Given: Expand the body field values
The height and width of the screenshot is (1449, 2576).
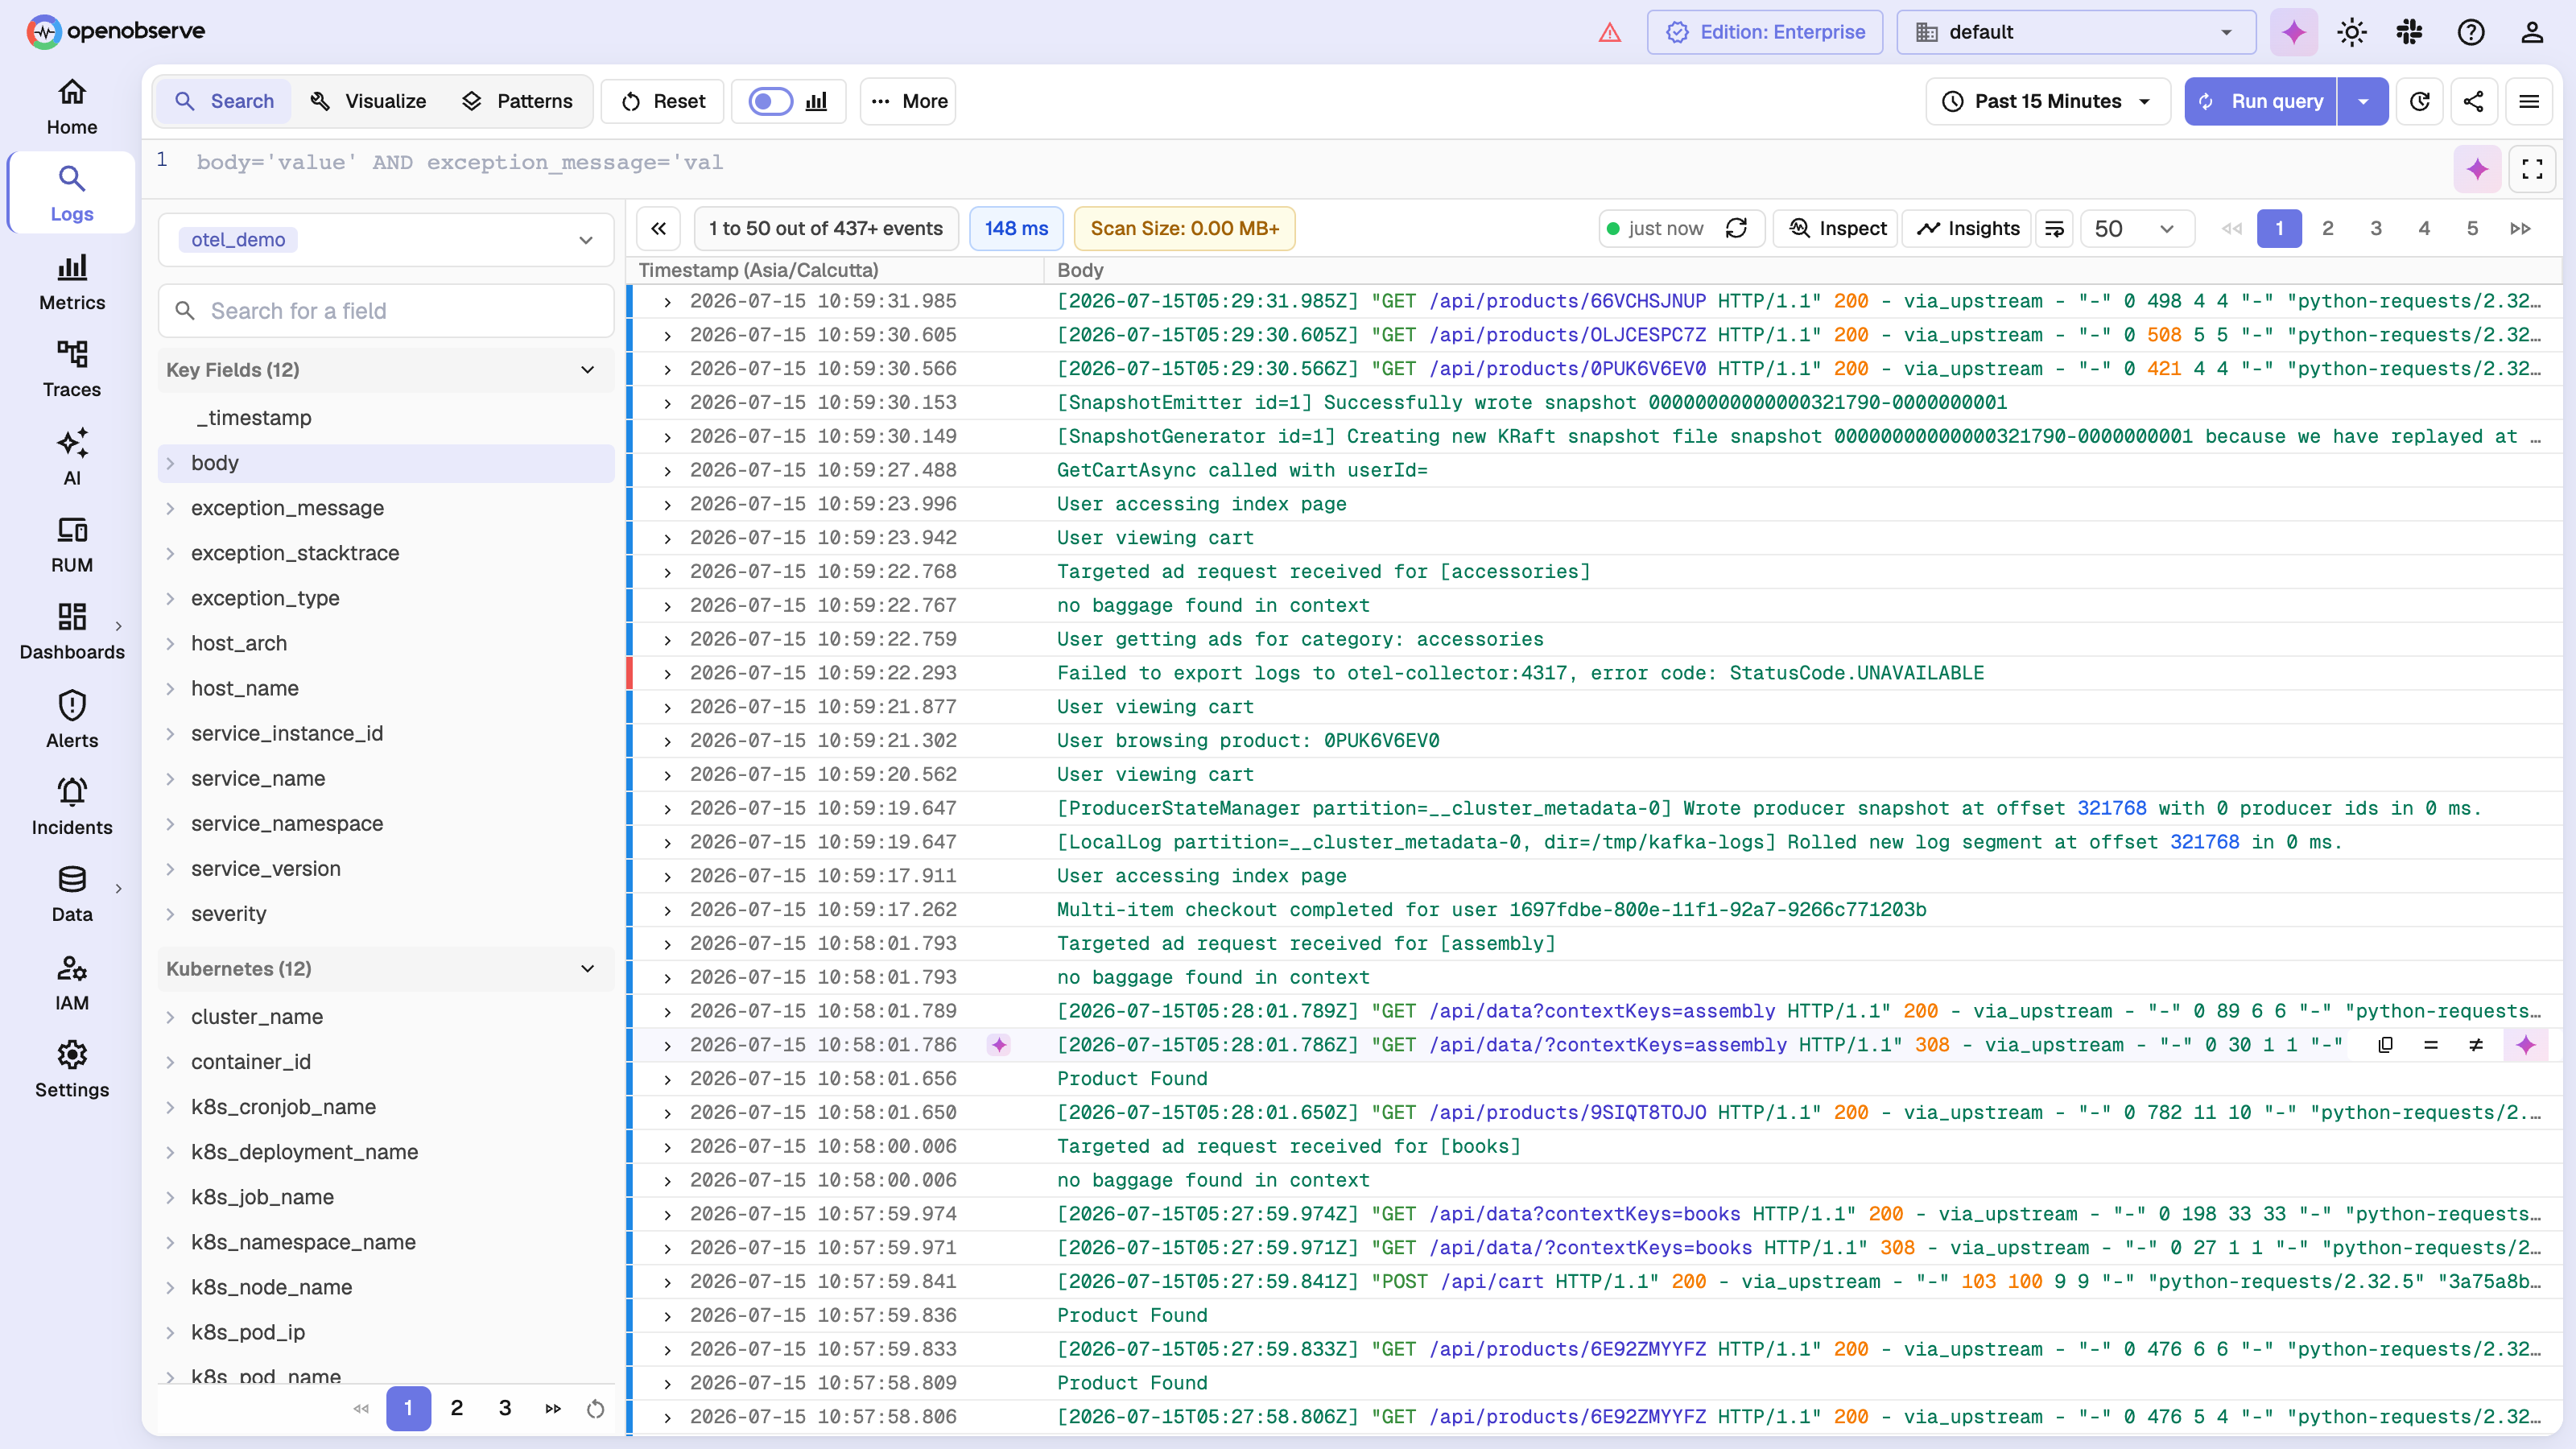Looking at the screenshot, I should (170, 463).
